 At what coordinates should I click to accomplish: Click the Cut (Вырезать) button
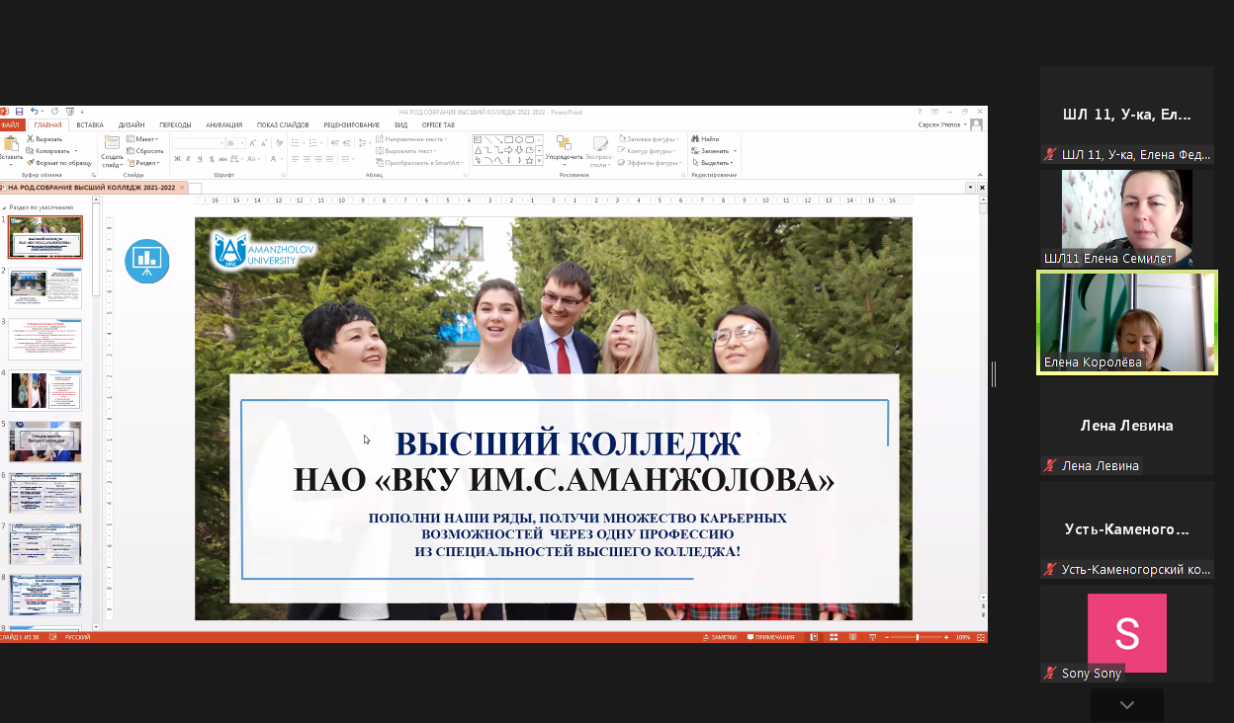click(44, 139)
